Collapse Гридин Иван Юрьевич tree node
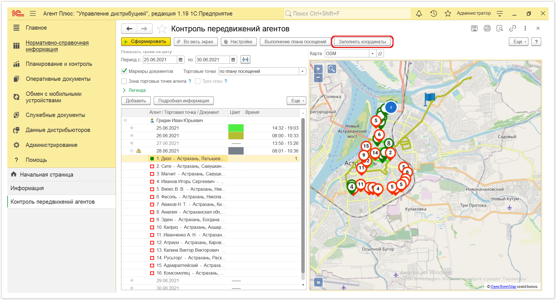This screenshot has height=300, width=556. click(125, 120)
